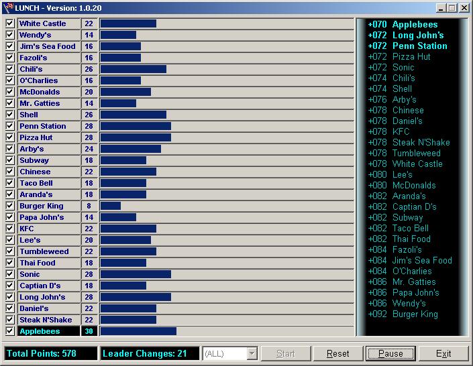Click +072 Penn Station in leaderboard

(x=407, y=46)
